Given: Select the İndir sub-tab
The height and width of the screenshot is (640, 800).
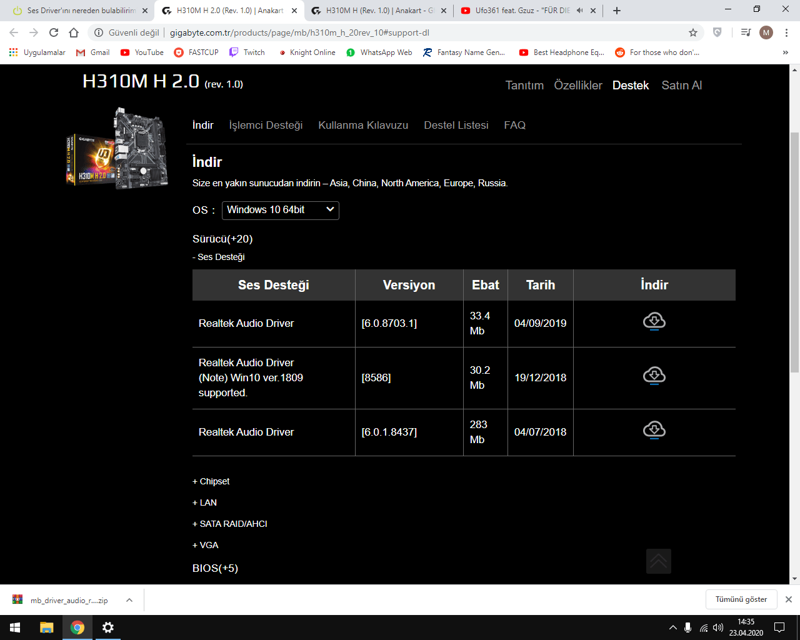Looking at the screenshot, I should [x=203, y=125].
